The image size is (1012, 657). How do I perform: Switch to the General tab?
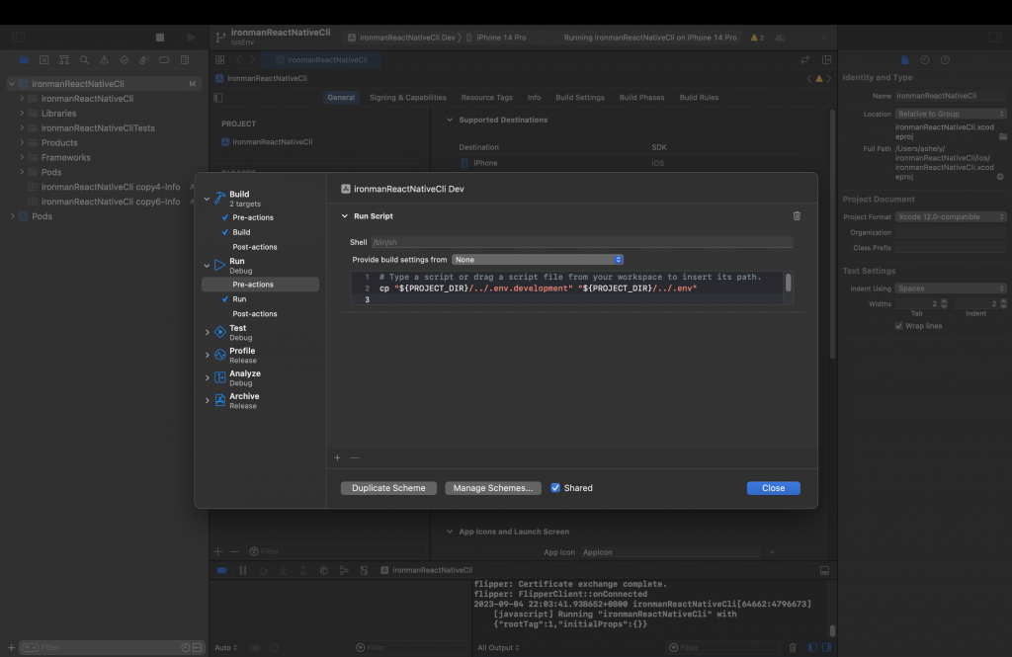[x=341, y=98]
